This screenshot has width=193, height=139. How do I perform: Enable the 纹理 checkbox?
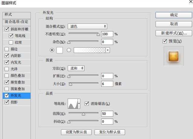coord(11,43)
